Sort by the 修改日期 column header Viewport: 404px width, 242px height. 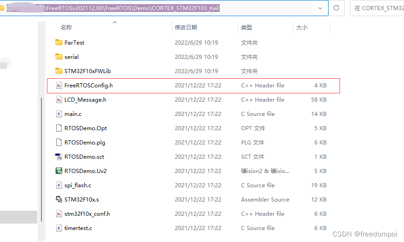[186, 27]
